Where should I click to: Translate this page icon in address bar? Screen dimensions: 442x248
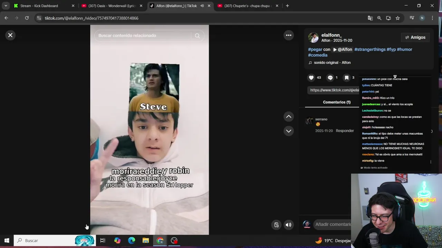(370, 18)
